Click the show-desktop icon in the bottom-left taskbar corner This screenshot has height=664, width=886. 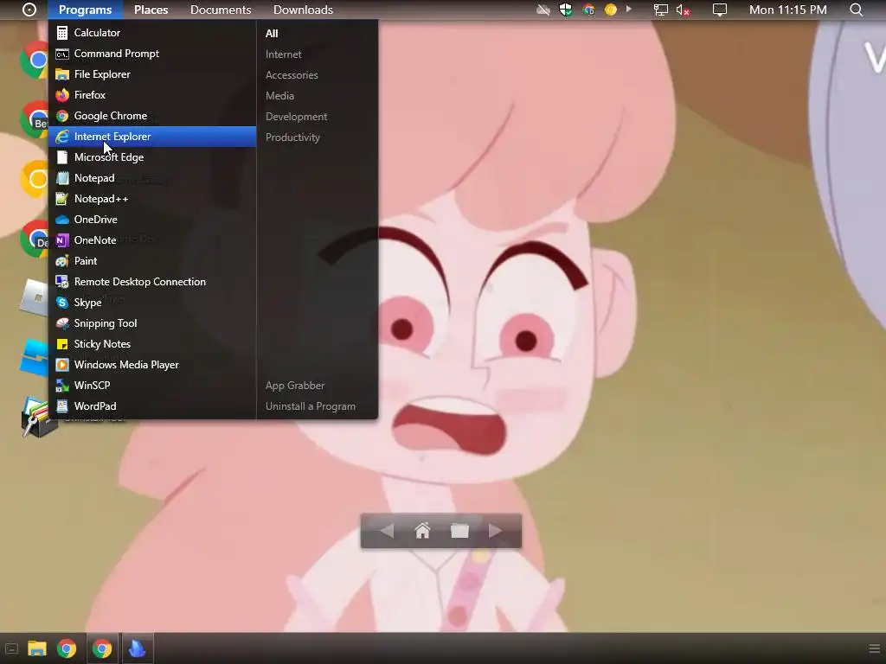point(11,648)
